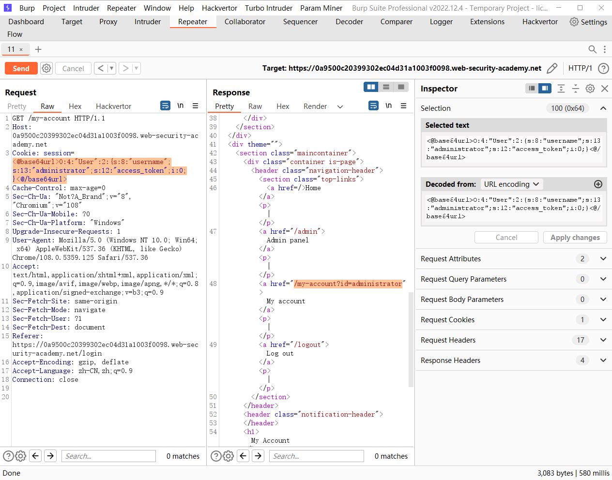Open request search settings gear
The image size is (612, 480).
click(x=20, y=456)
